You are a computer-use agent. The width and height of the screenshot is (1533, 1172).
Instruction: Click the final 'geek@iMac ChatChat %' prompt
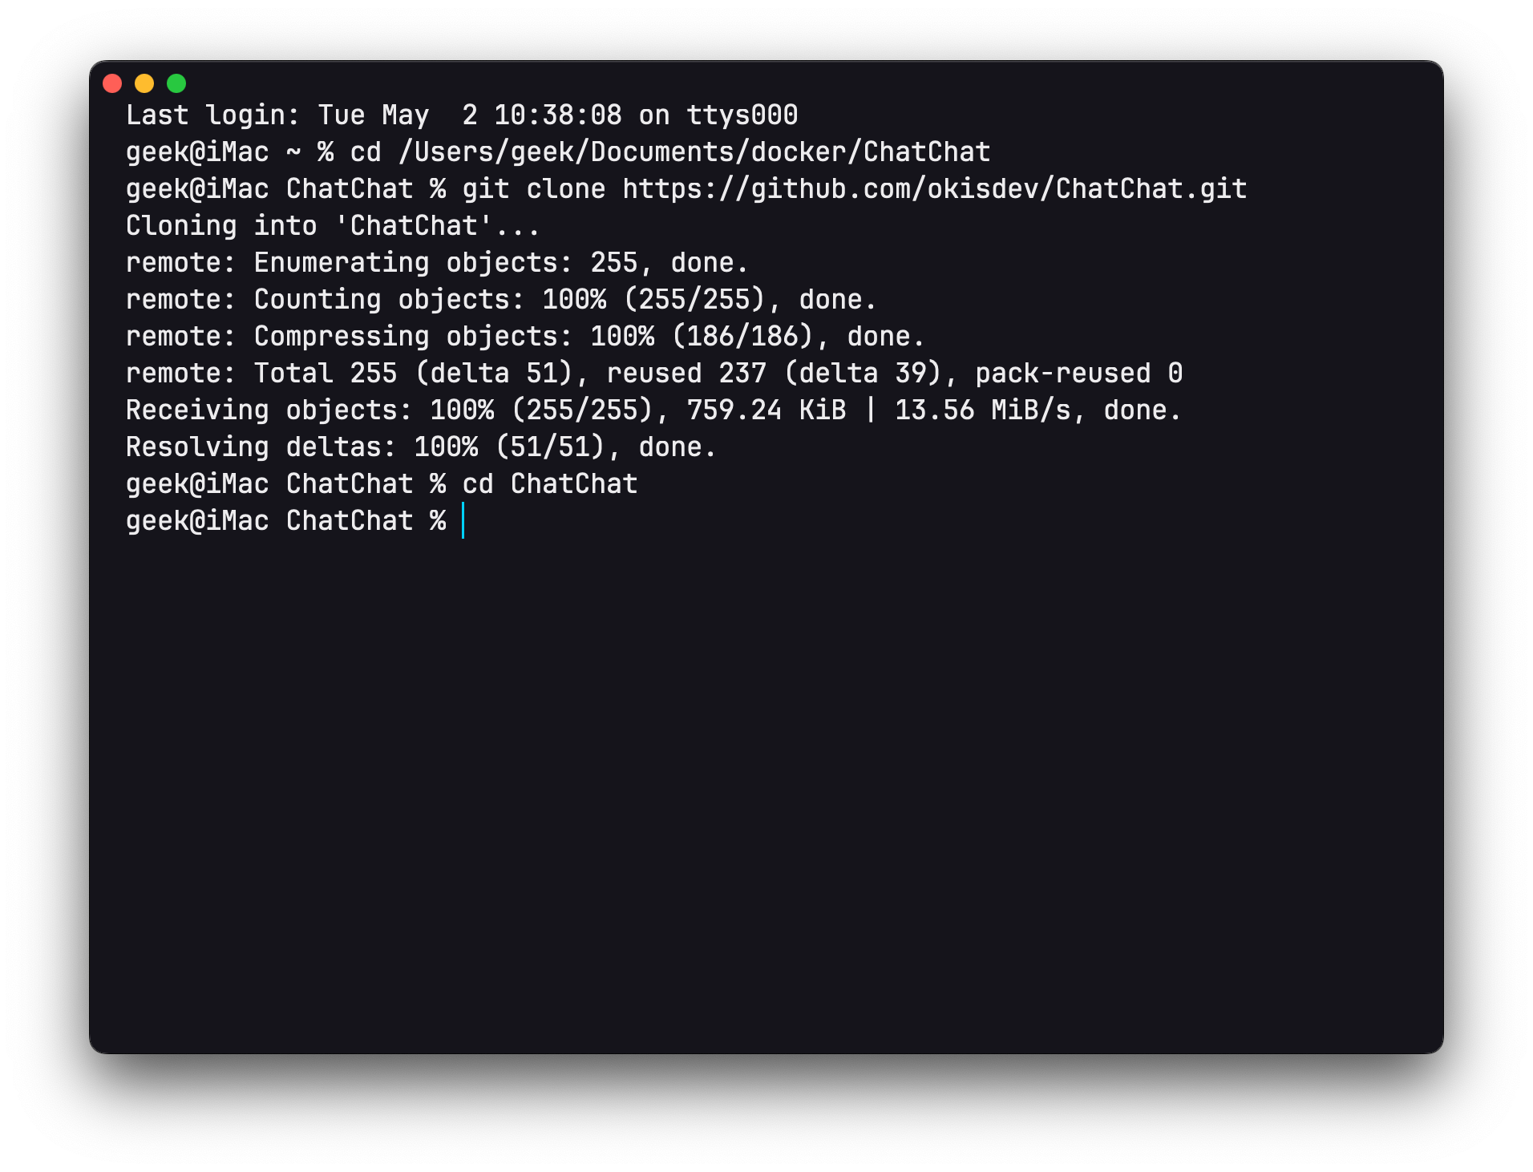(x=285, y=521)
